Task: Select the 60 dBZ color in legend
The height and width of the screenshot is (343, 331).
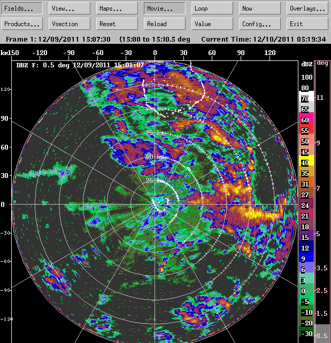Action: pyautogui.click(x=306, y=120)
